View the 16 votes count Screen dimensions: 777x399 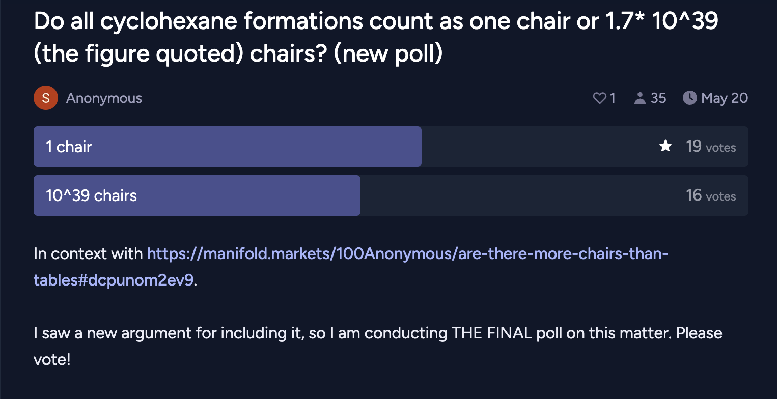711,195
